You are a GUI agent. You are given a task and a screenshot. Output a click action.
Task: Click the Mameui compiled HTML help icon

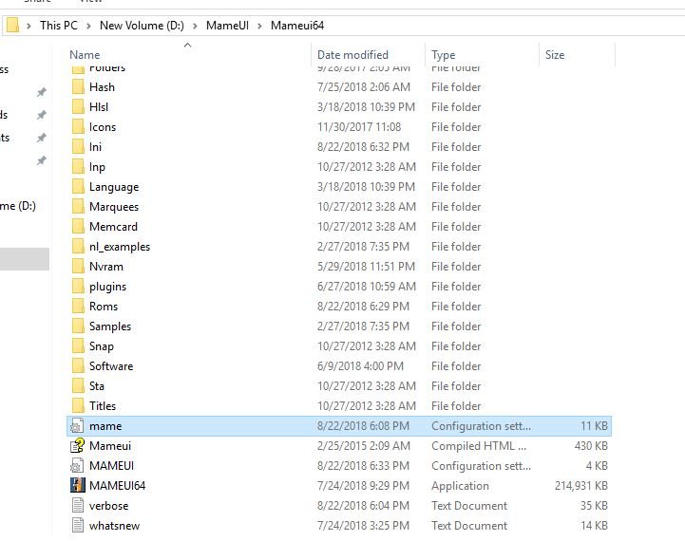[77, 446]
